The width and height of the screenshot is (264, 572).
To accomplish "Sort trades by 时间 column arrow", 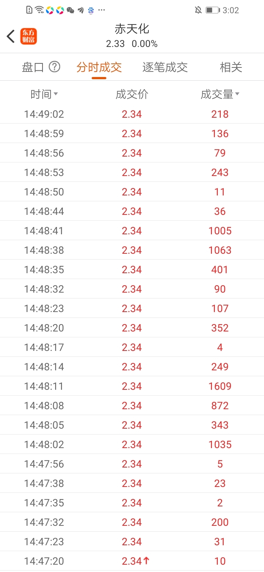I will [56, 94].
